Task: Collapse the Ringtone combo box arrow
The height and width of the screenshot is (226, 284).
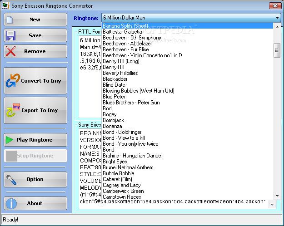Action: [x=277, y=18]
